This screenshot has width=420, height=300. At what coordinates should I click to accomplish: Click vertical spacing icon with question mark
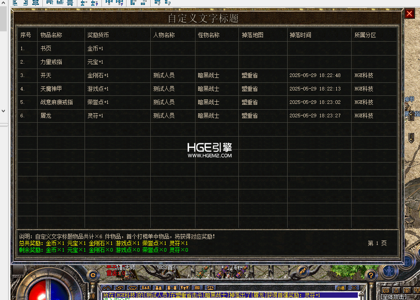pyautogui.click(x=94, y=3)
